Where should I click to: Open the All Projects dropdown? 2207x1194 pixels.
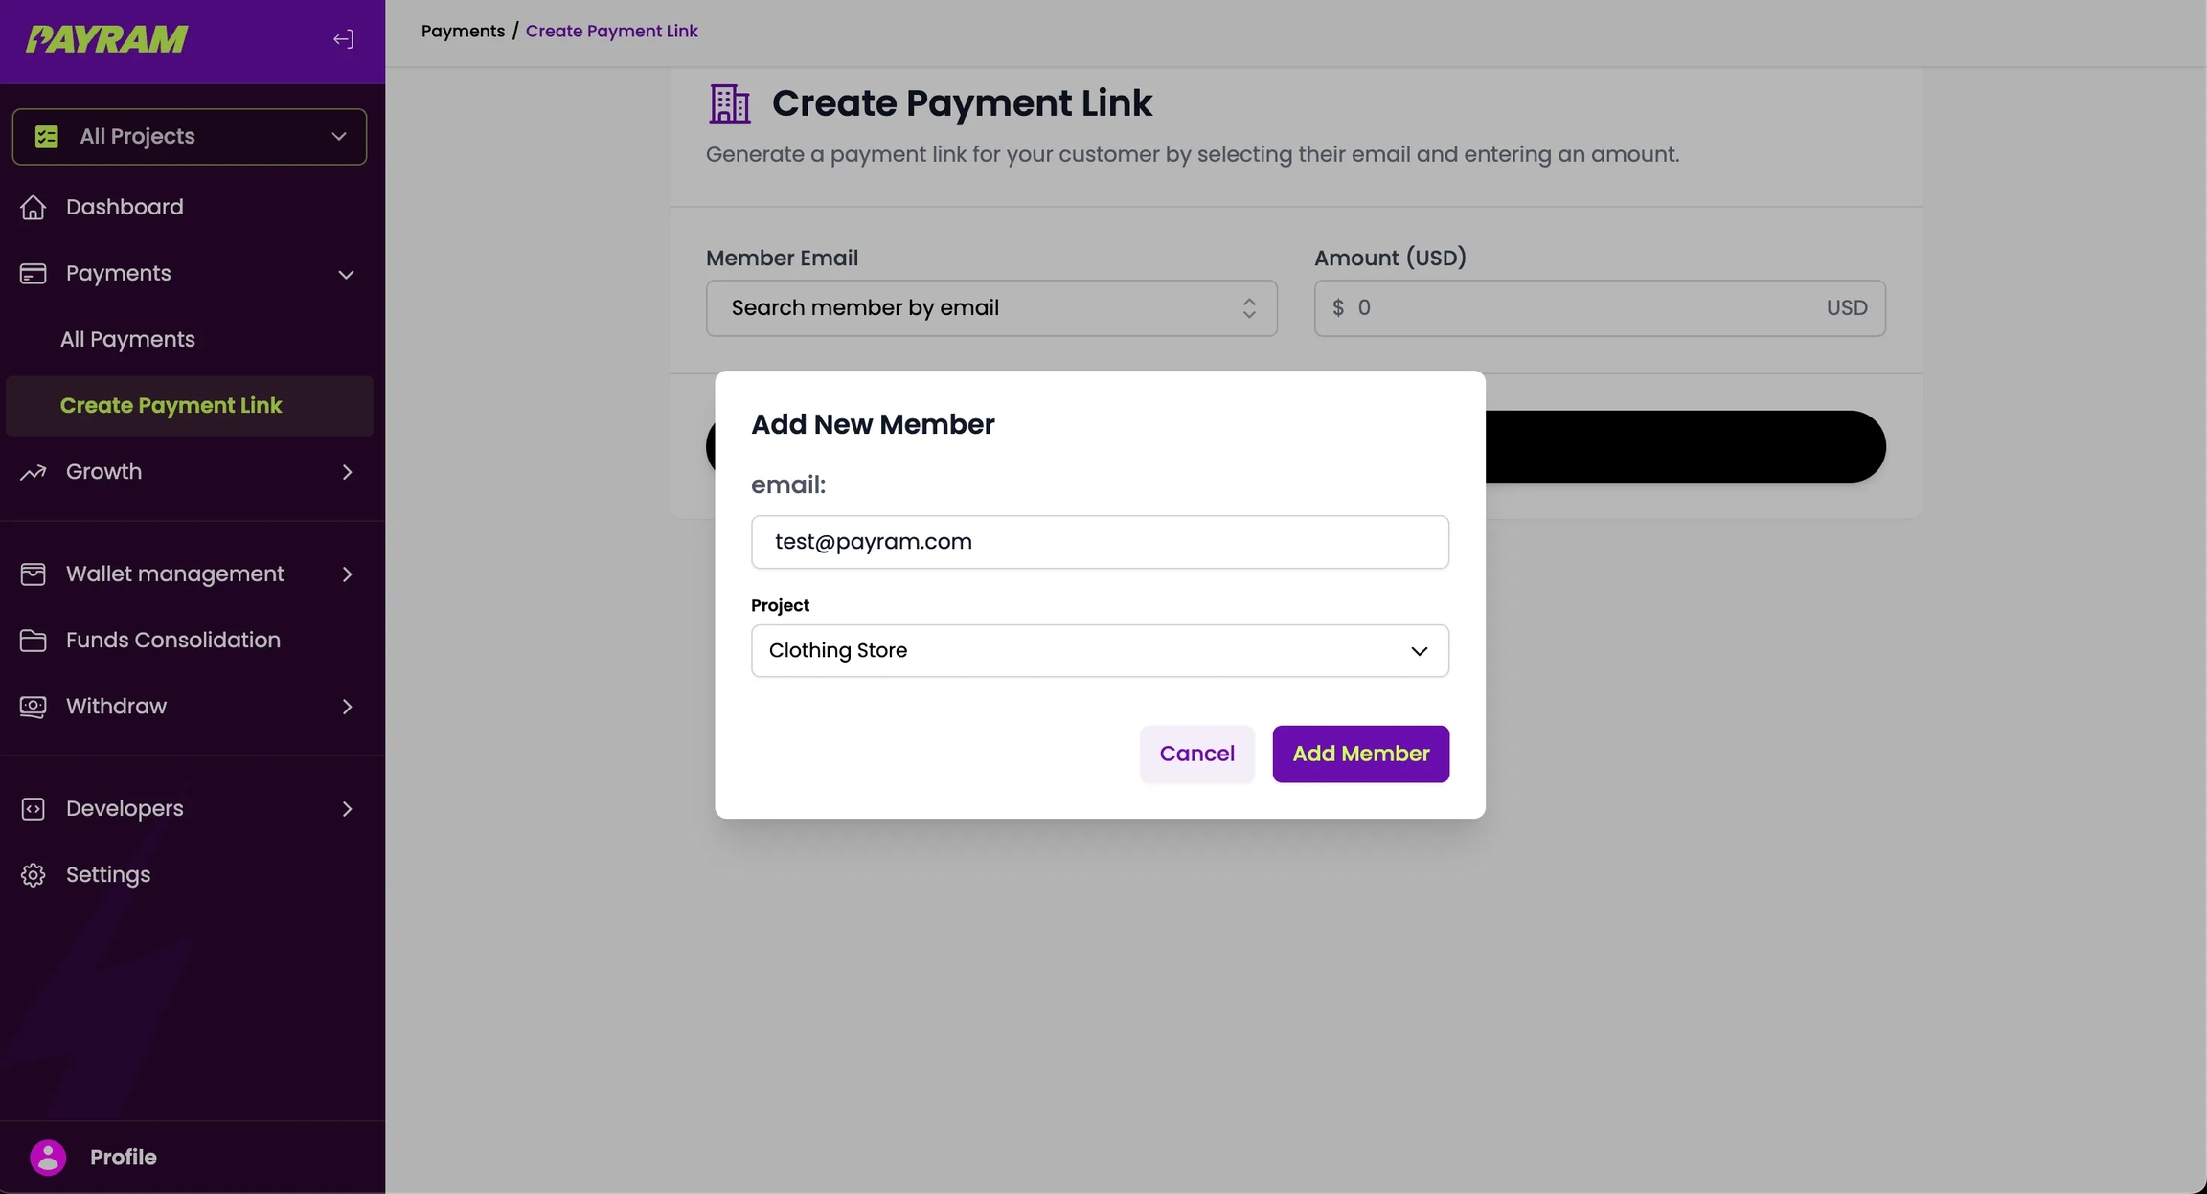point(189,137)
